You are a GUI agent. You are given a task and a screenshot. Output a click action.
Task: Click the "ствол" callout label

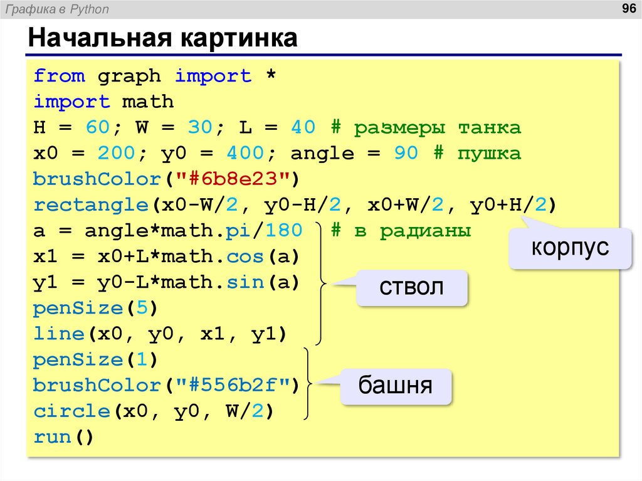(x=411, y=287)
